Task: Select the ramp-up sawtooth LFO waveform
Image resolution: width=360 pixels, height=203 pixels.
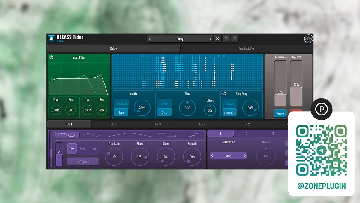Action: point(117,135)
